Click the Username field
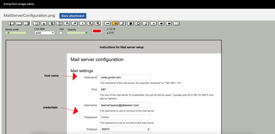 pos(125,105)
